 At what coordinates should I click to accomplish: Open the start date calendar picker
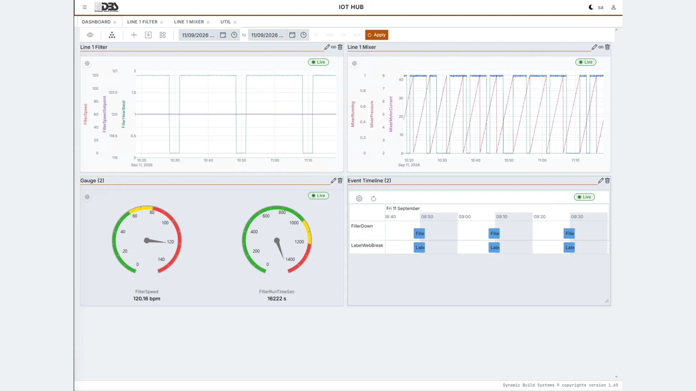tap(223, 35)
